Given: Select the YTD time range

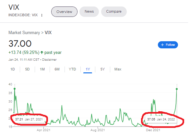Looking at the screenshot, I should tap(72, 69).
